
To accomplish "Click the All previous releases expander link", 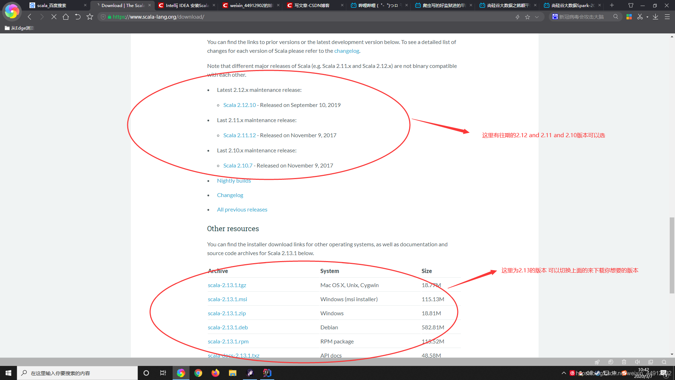I will pos(242,209).
